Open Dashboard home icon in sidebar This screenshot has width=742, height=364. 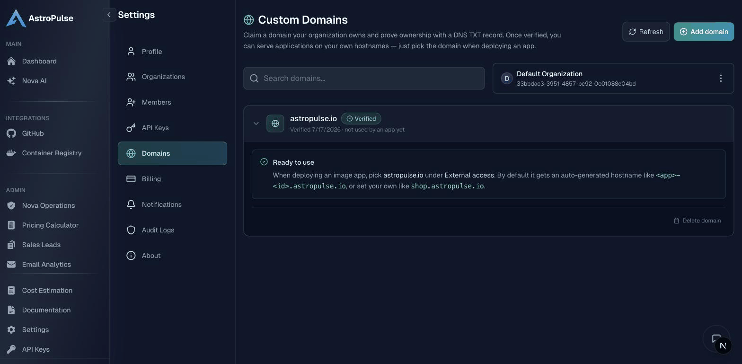[x=11, y=61]
